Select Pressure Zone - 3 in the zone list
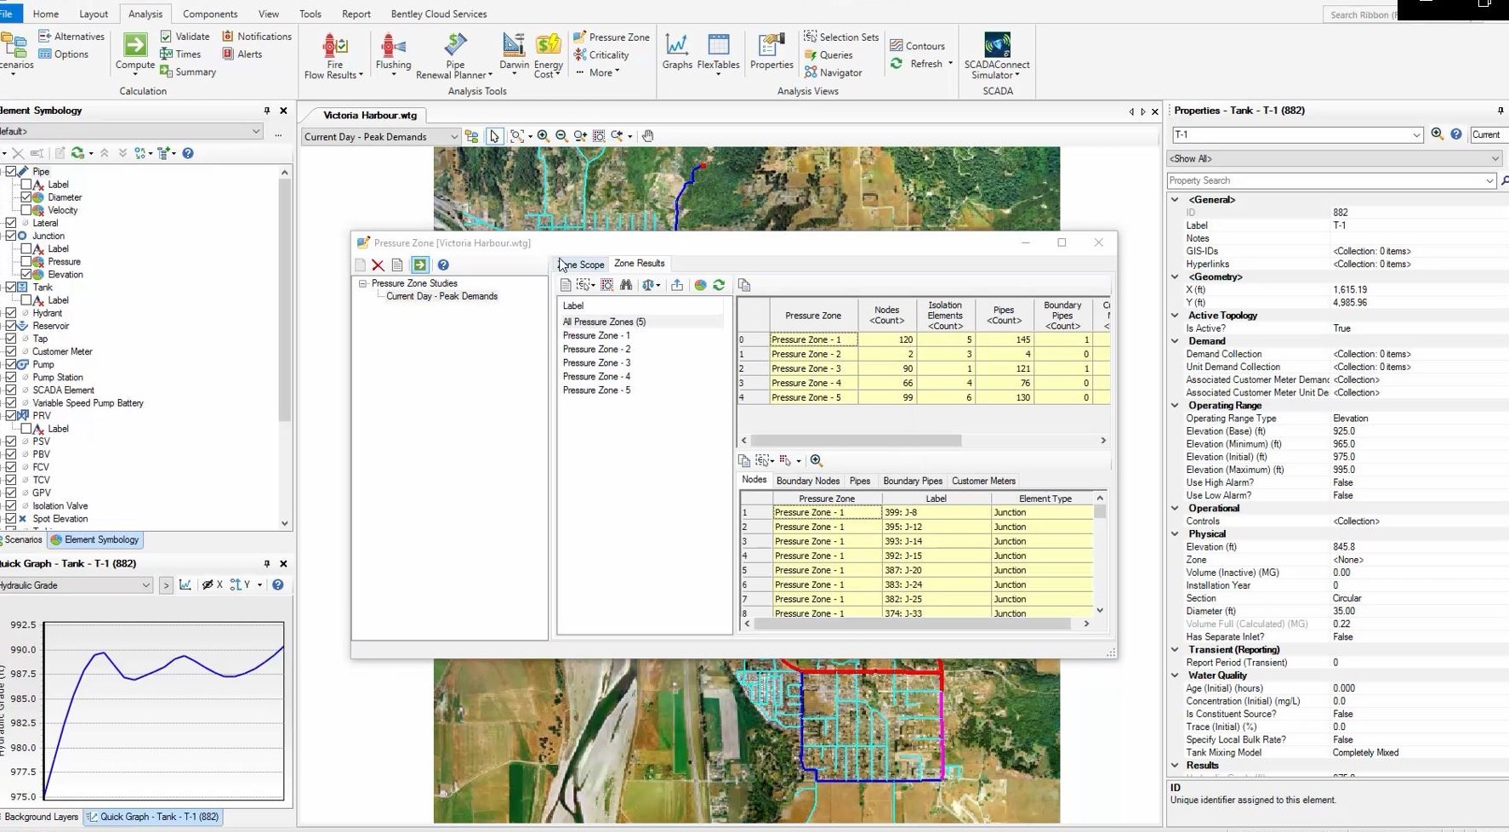Screen dimensions: 1509x832 [x=595, y=362]
